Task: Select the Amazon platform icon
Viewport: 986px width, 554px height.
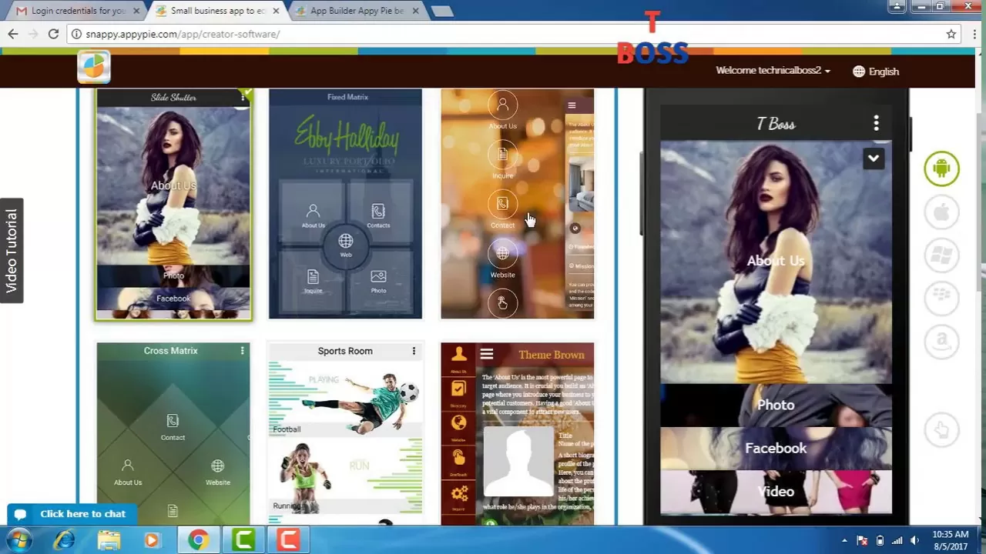Action: 941,342
